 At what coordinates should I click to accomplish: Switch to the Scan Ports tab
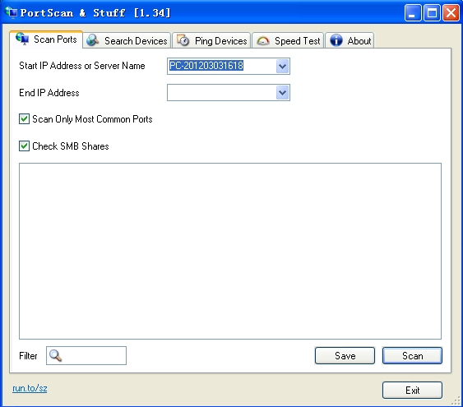[46, 39]
